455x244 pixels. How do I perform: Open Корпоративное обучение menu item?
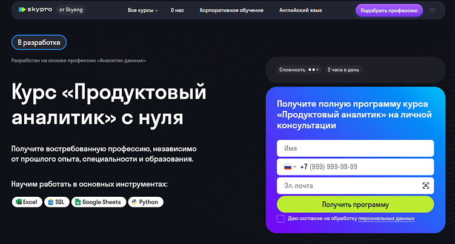tap(231, 10)
